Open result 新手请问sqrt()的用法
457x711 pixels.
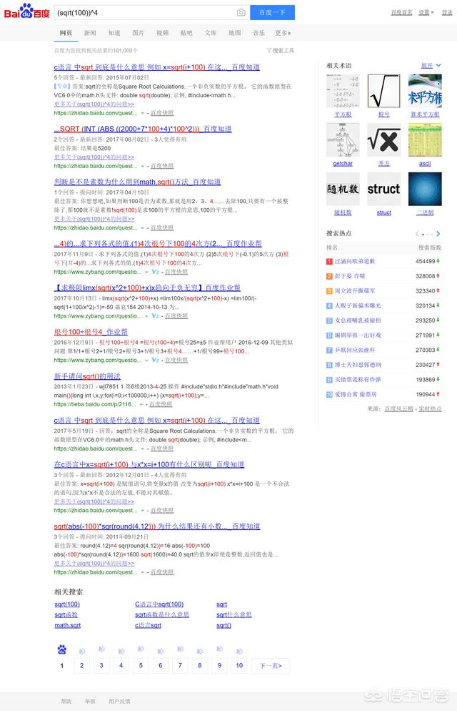[87, 376]
